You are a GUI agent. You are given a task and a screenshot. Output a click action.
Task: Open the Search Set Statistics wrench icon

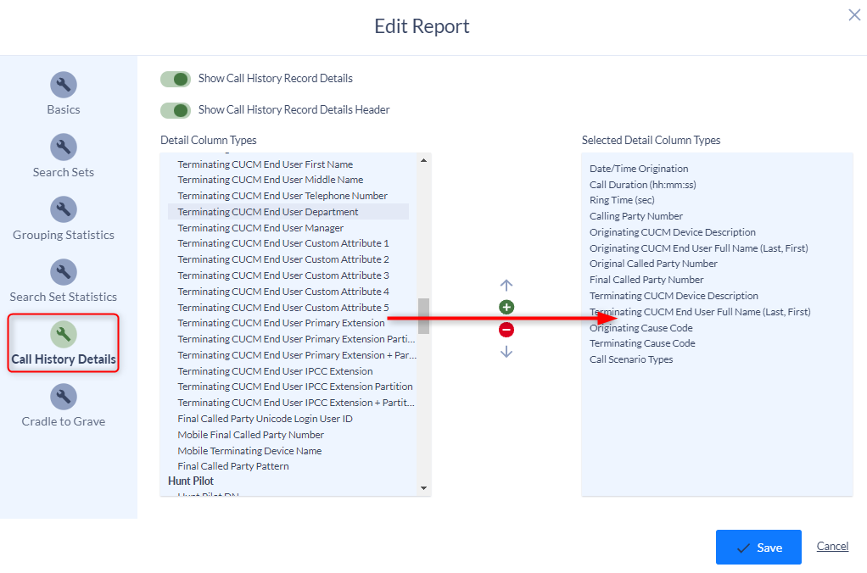point(64,272)
